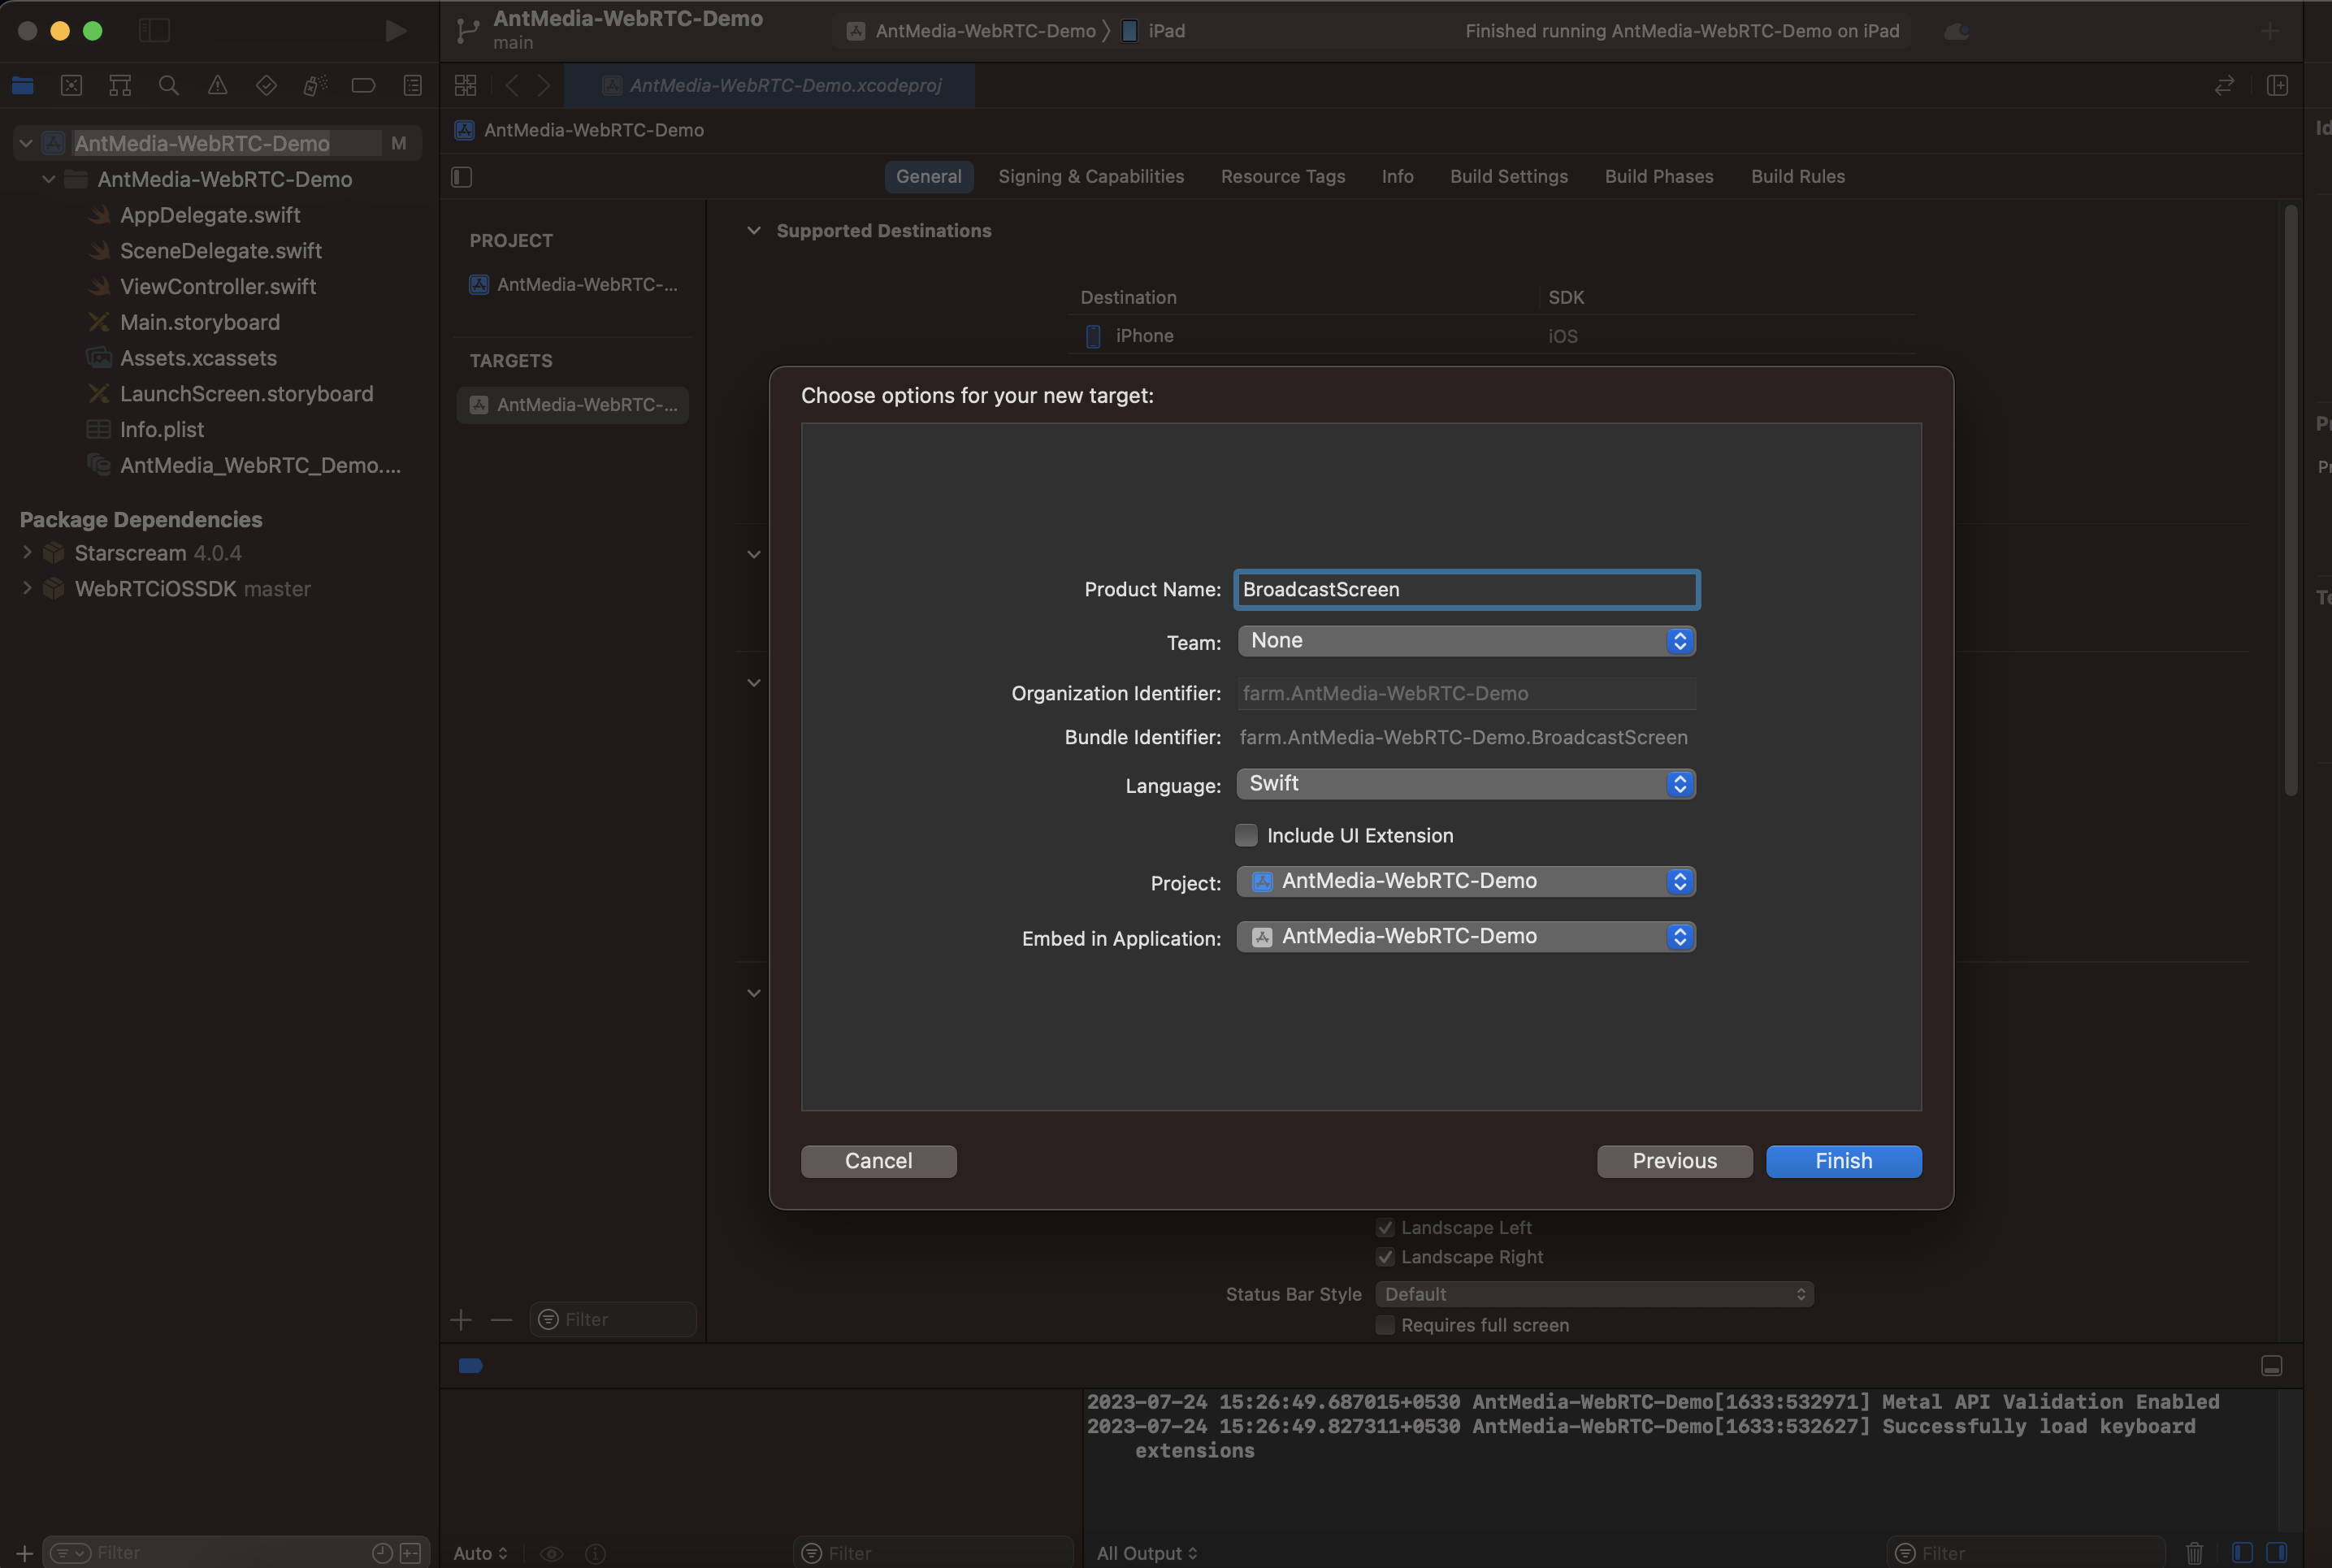Switch to the Build Phases tab
The image size is (2332, 1568).
[x=1659, y=177]
